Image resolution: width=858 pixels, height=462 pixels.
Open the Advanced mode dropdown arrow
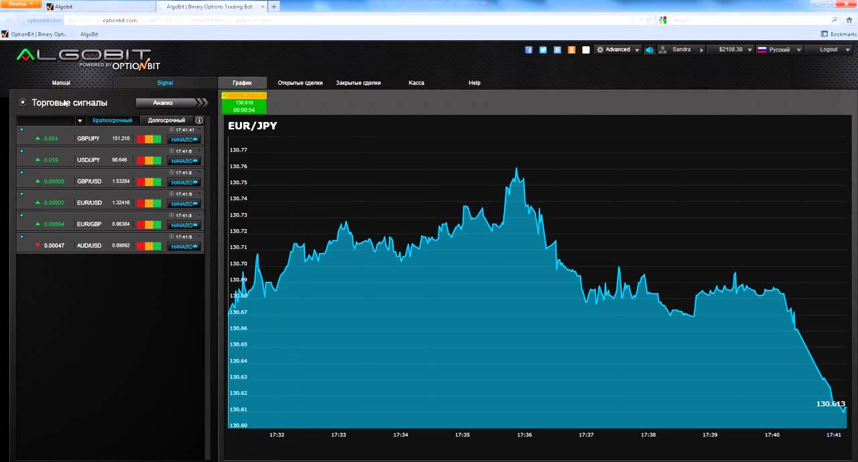(637, 50)
